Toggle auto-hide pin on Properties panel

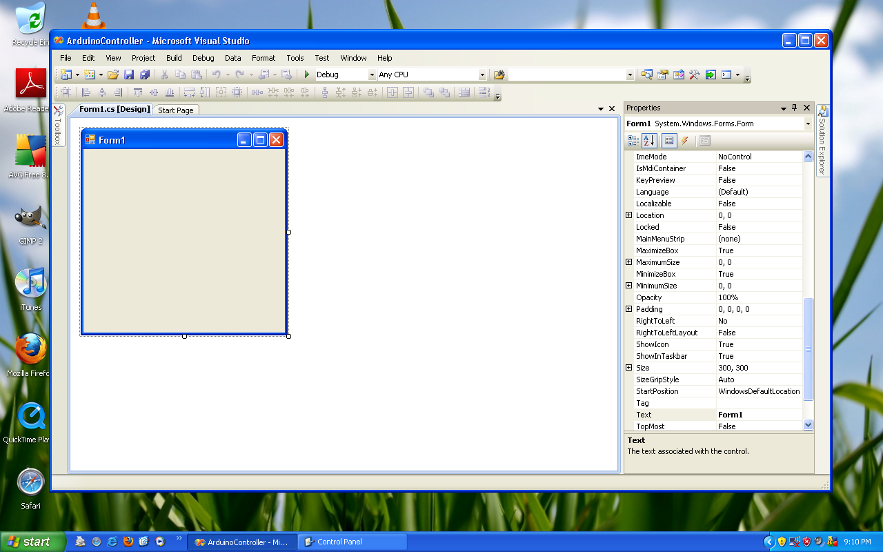pos(795,108)
